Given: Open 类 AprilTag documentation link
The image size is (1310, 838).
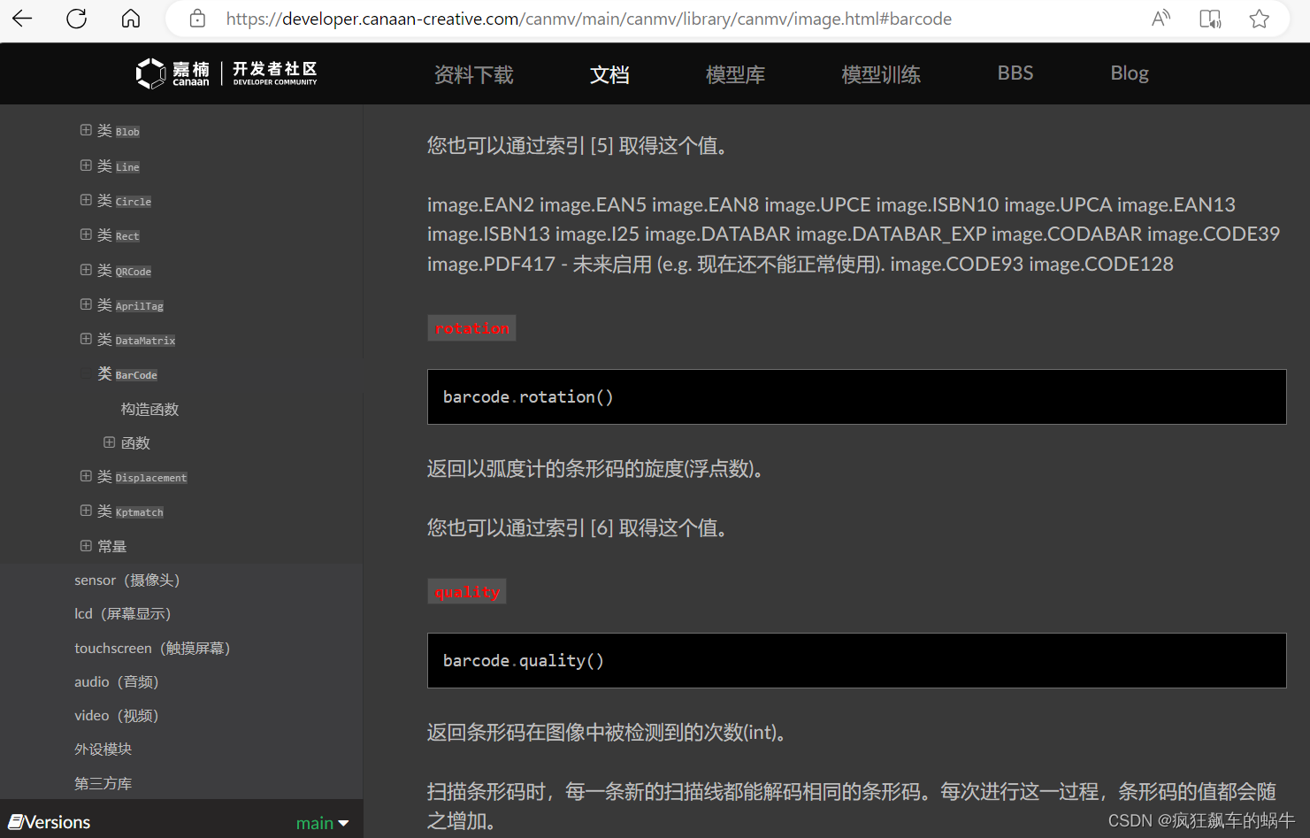Looking at the screenshot, I should click(130, 305).
